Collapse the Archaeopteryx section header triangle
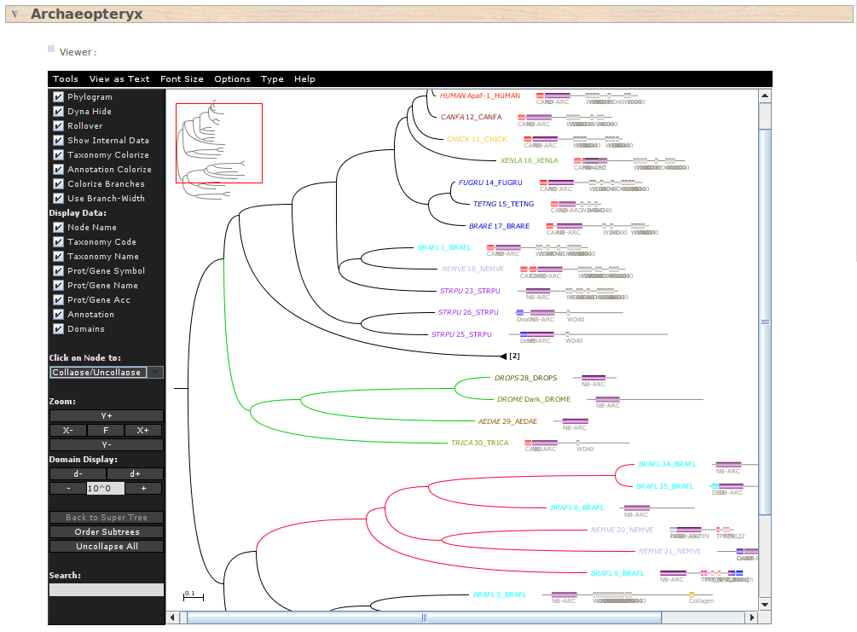857x632 pixels. point(15,14)
